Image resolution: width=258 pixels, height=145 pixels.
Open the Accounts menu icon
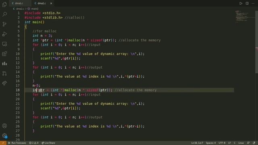pyautogui.click(x=4, y=126)
